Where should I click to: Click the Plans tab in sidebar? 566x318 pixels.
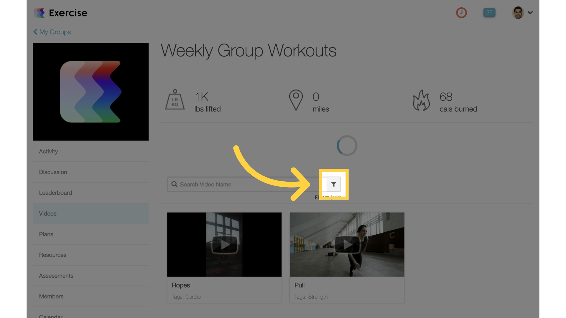(x=45, y=234)
